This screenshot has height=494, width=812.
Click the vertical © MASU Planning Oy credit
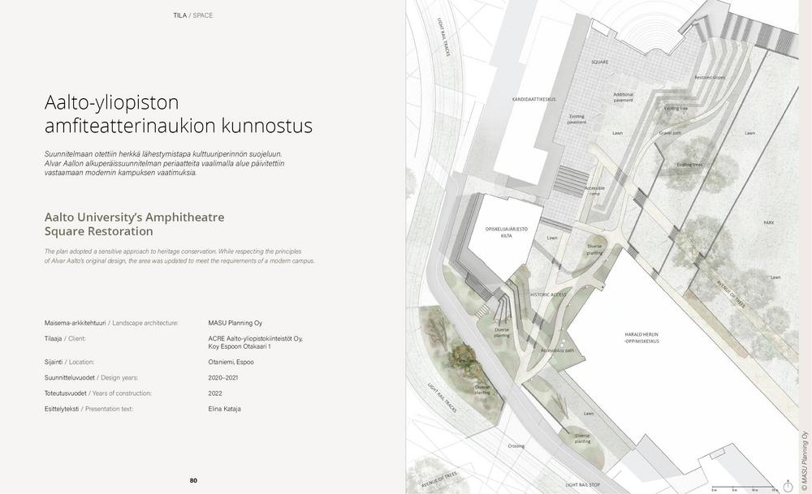point(805,461)
